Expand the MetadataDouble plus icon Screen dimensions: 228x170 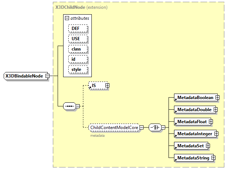[216, 110]
